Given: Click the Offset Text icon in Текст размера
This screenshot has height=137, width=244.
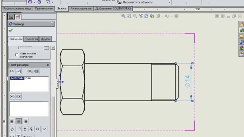Looking at the screenshot, I should (x=19, y=71).
